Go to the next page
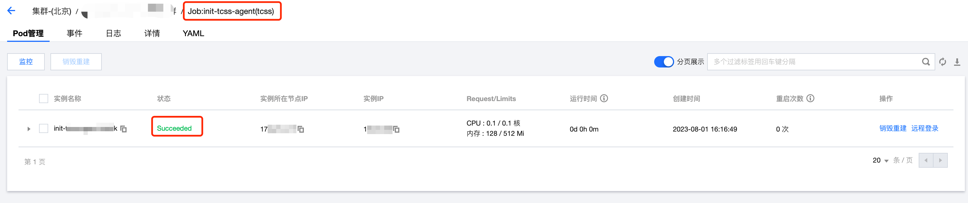Image resolution: width=968 pixels, height=203 pixels. pyautogui.click(x=940, y=161)
